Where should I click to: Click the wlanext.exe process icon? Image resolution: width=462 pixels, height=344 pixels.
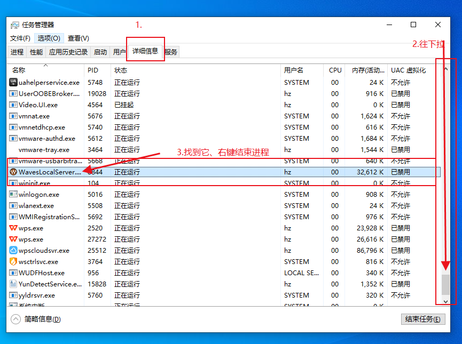pos(13,206)
